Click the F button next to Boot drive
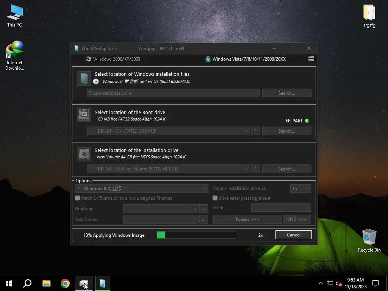Image resolution: width=388 pixels, height=291 pixels. click(255, 131)
